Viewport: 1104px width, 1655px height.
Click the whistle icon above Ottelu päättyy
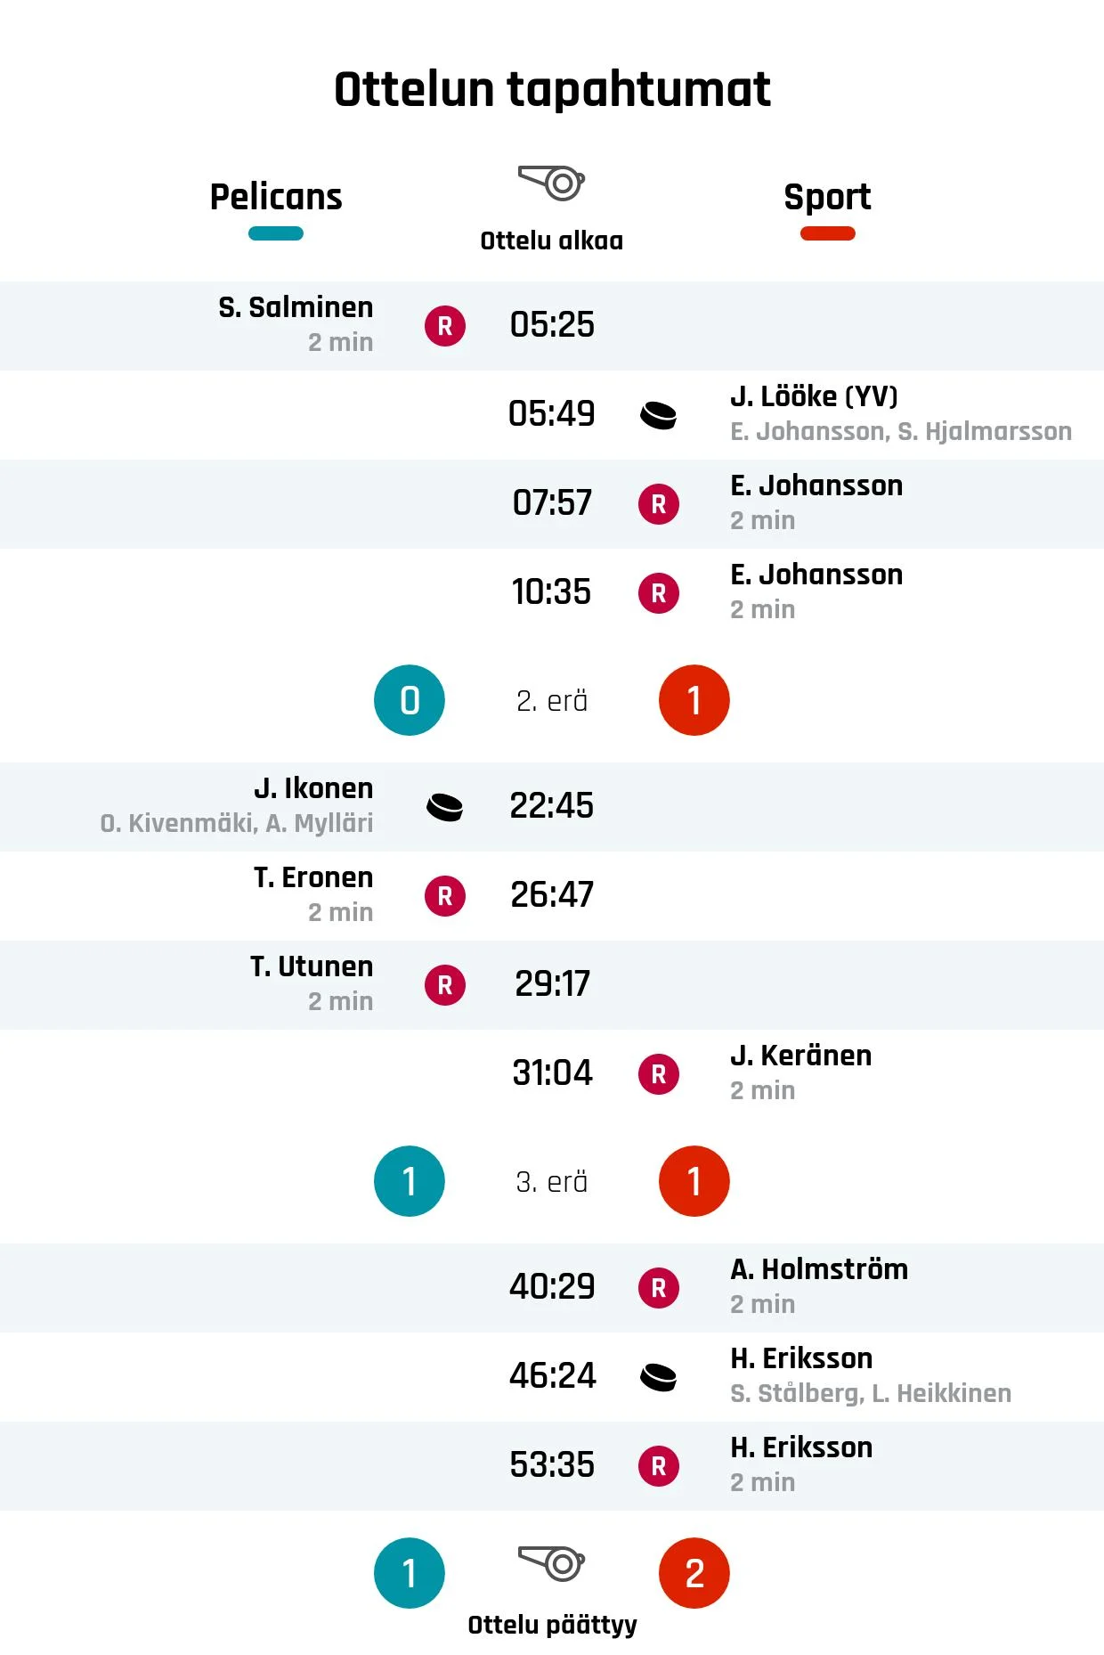pyautogui.click(x=552, y=1563)
